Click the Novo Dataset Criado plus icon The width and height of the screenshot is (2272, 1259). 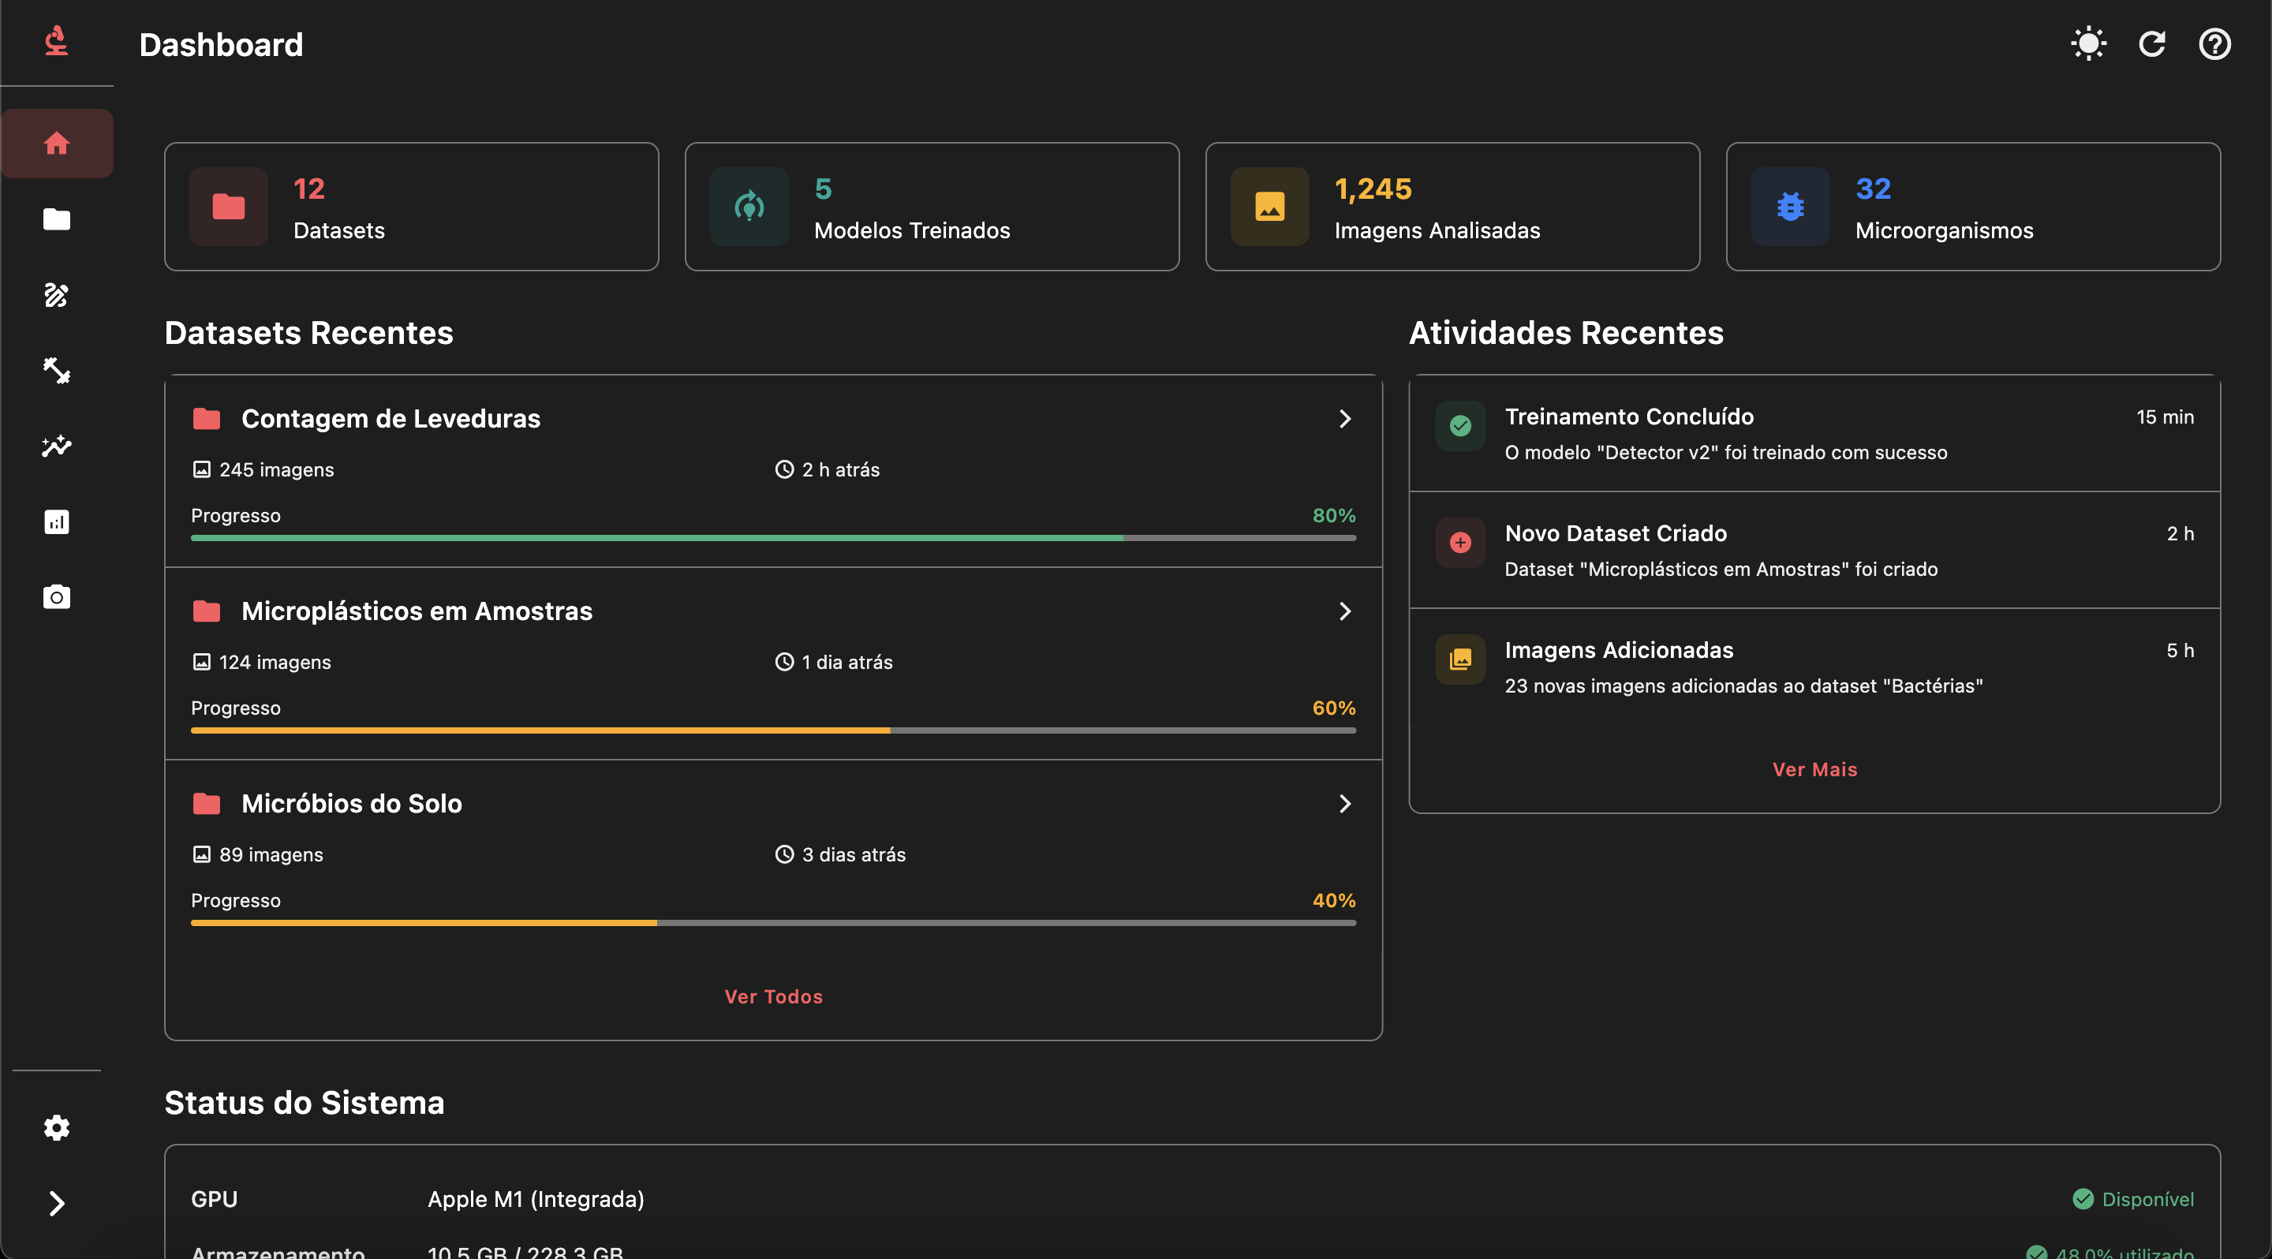1460,542
